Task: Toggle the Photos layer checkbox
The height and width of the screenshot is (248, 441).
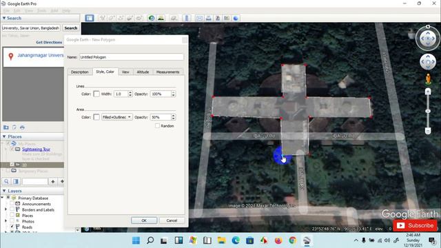Action: pos(12,221)
